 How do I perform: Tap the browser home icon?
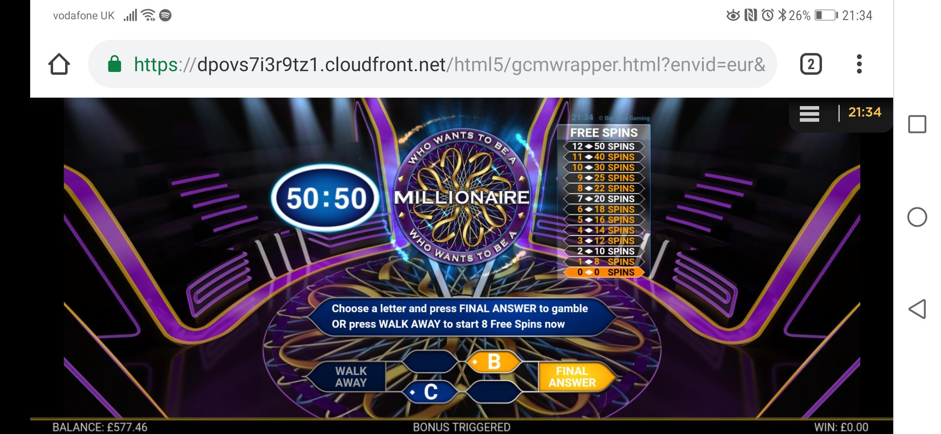[59, 64]
